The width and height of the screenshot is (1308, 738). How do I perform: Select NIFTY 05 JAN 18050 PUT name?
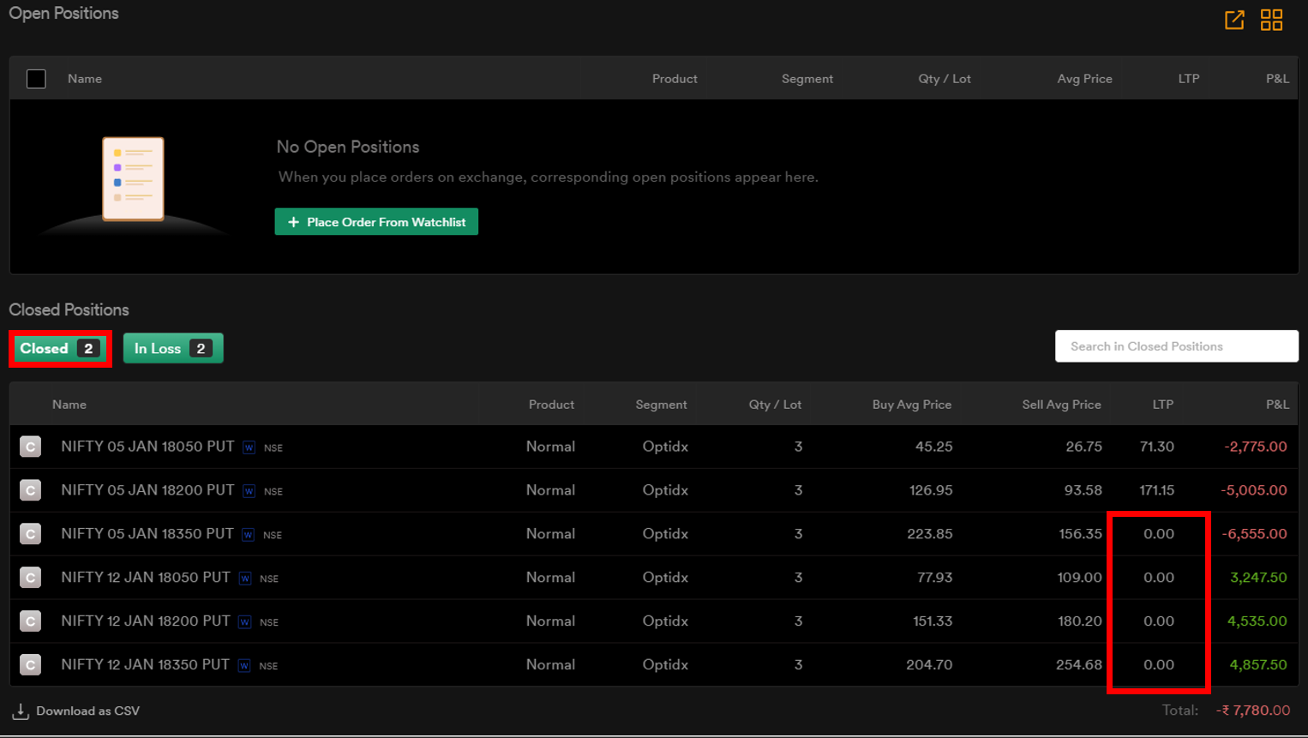pos(147,447)
